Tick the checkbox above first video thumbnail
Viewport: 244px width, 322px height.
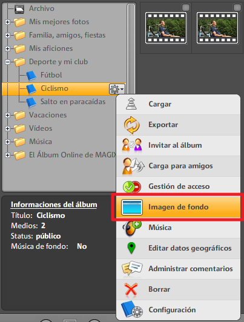click(x=186, y=8)
